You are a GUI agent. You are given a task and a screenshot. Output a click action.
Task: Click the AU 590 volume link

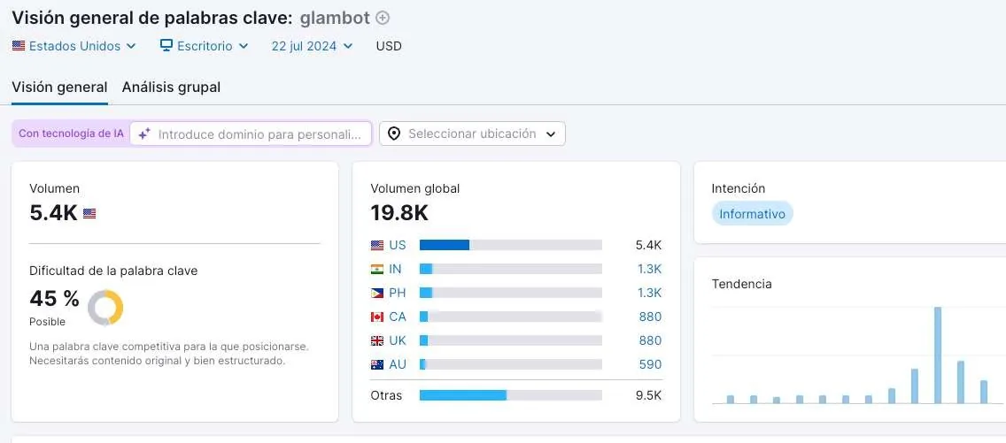[x=650, y=365]
